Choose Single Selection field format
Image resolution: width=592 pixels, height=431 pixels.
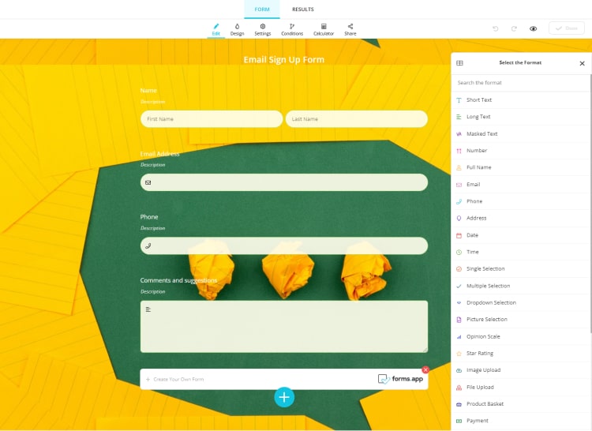pyautogui.click(x=485, y=269)
